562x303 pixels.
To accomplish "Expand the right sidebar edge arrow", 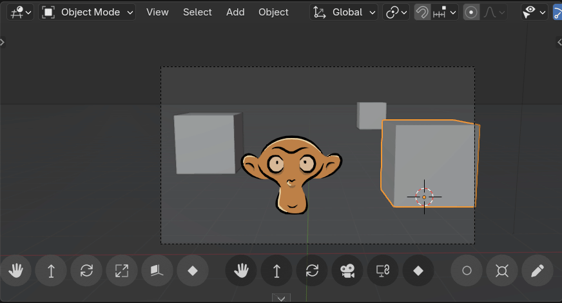I will (559, 43).
